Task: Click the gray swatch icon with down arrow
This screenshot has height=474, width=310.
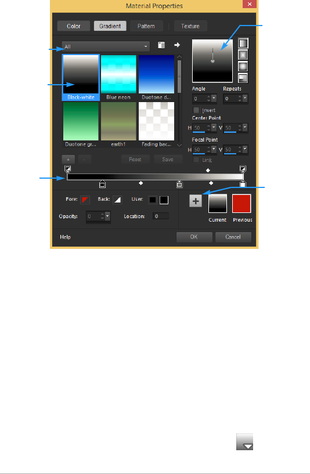Action: coord(244,442)
